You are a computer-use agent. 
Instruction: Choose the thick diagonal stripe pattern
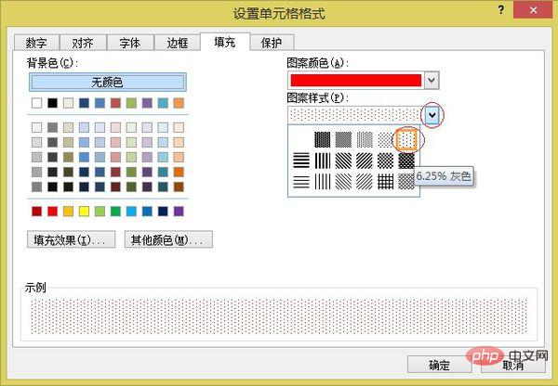[365, 161]
